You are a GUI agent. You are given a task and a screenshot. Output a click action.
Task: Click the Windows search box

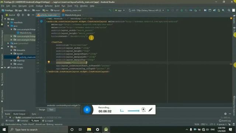[38, 130]
